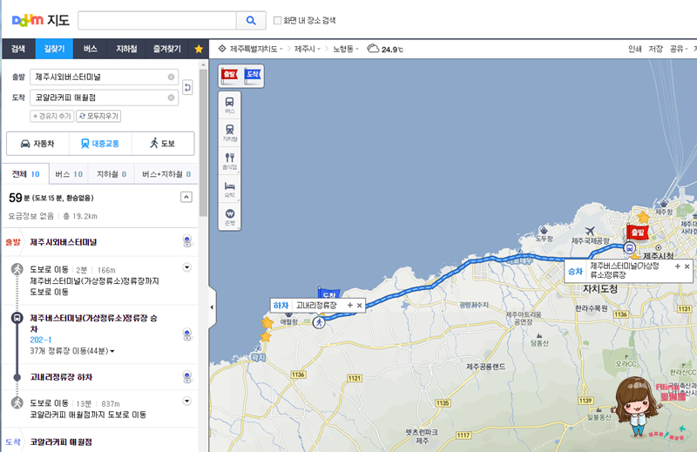Select the 도보 walking mode
The image size is (697, 452).
pos(163,144)
